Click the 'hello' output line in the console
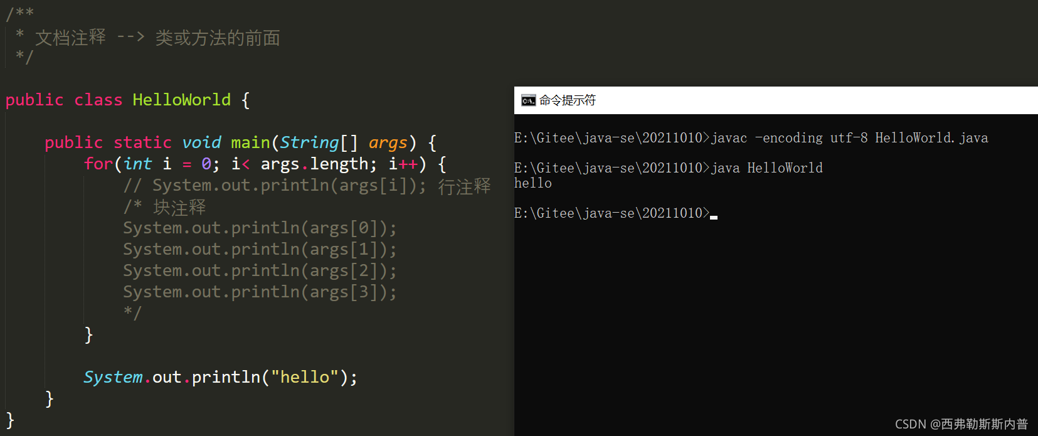The width and height of the screenshot is (1038, 436). tap(533, 183)
